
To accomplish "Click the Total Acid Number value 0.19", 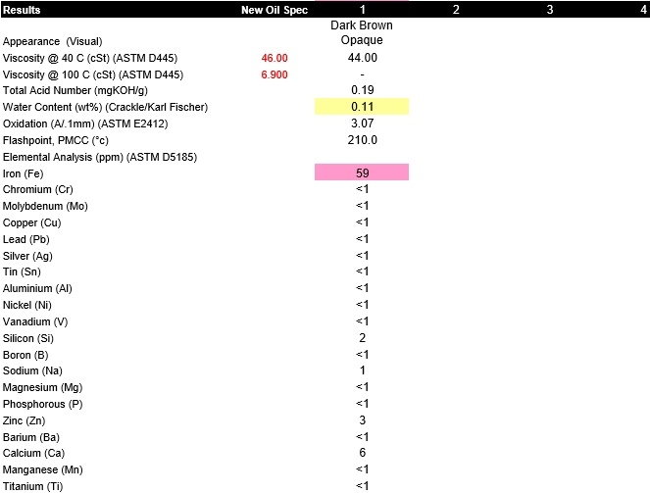I will click(x=362, y=90).
